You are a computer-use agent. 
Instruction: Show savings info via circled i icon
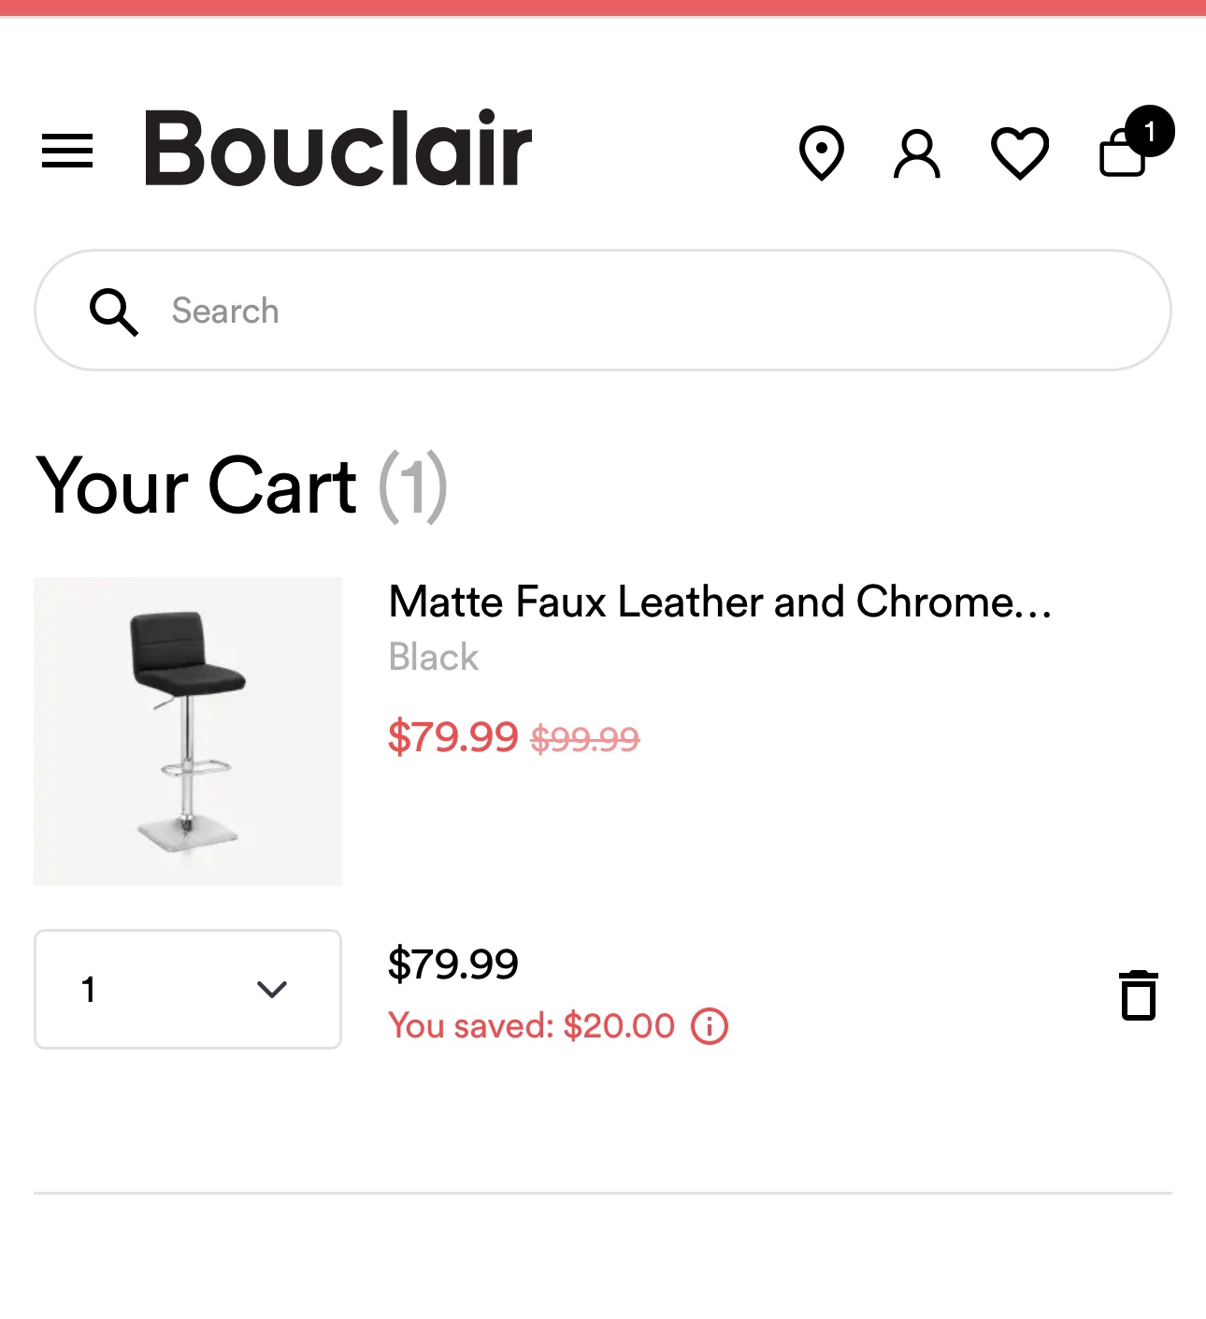710,1026
